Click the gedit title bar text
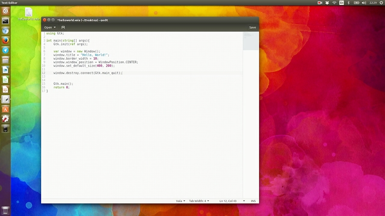Screen dimensions: 385x216 (83, 20)
